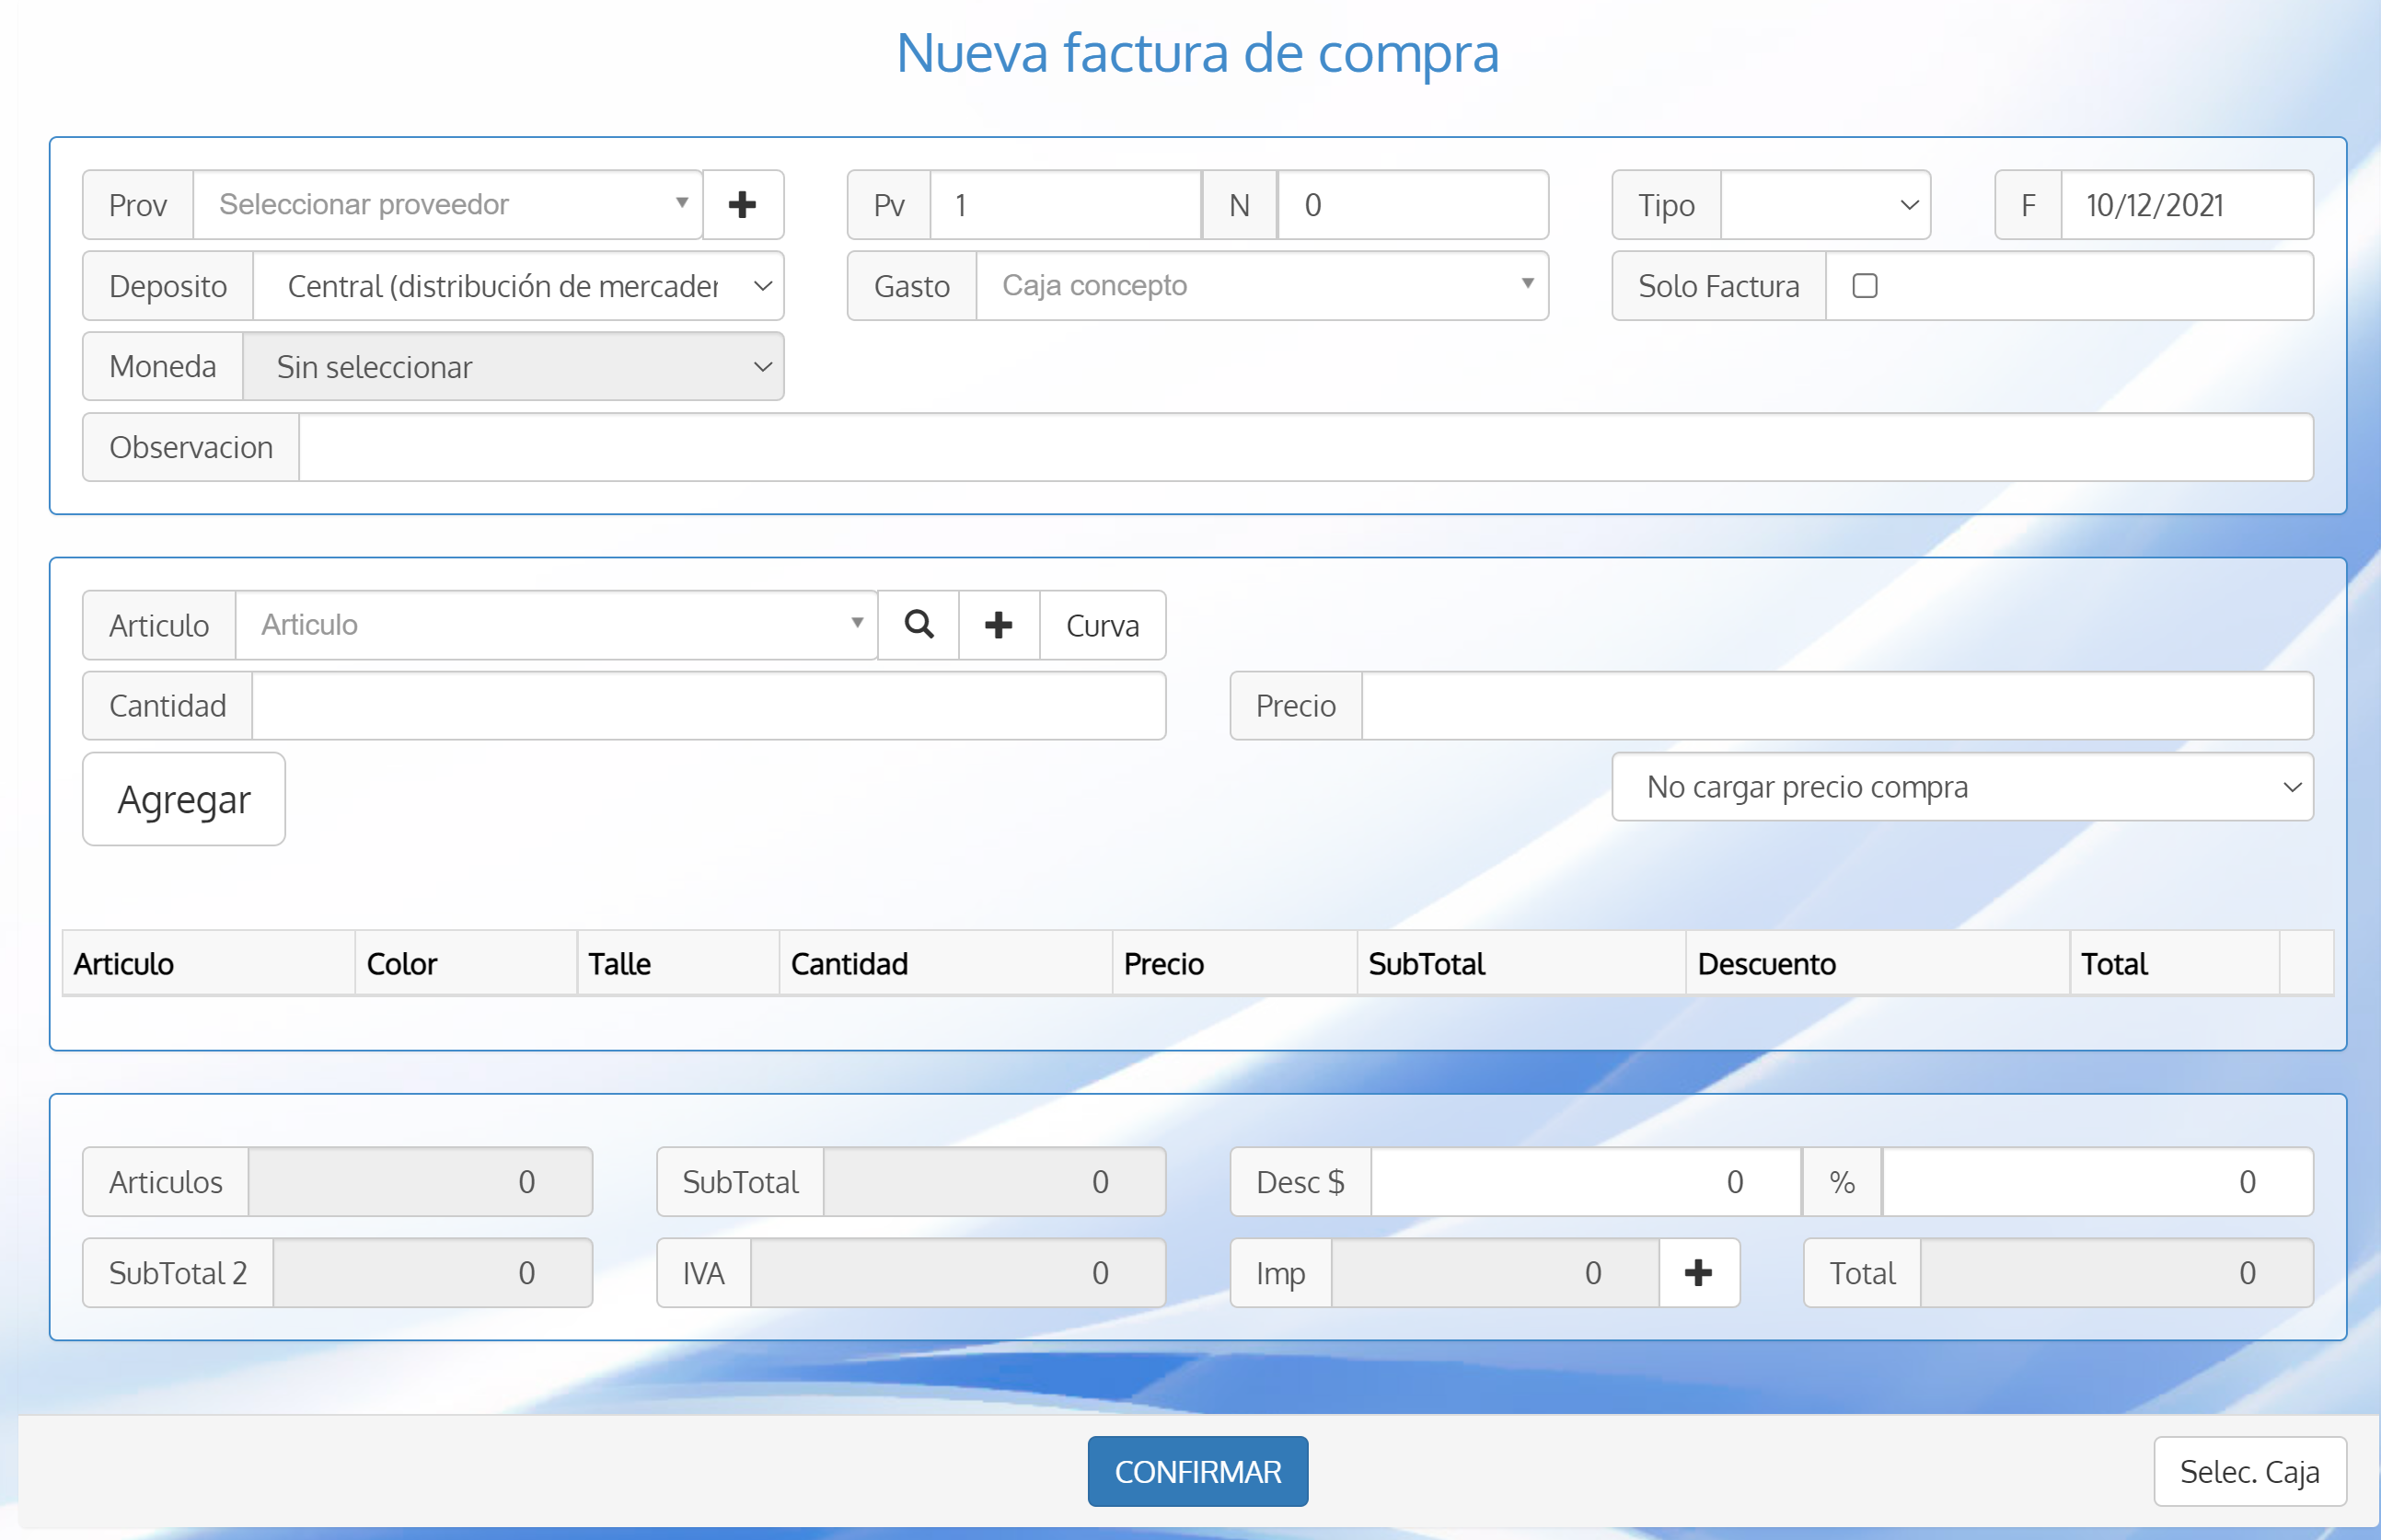
Task: Change the Deposito selection
Action: [519, 286]
